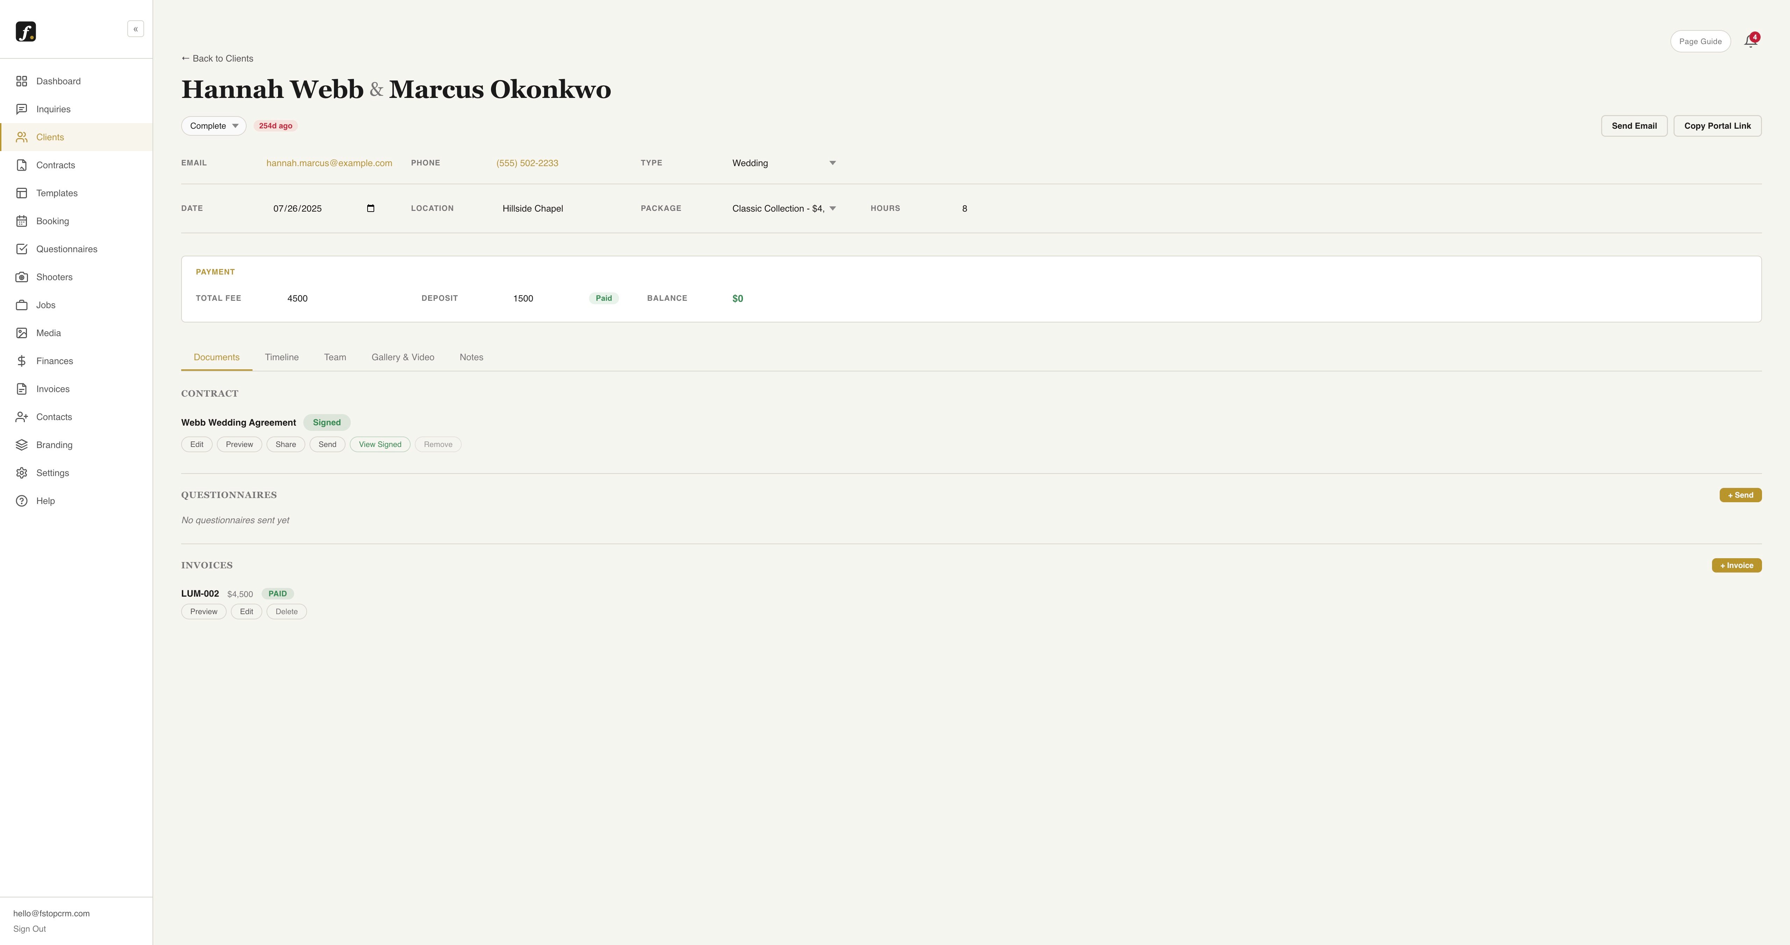Screen dimensions: 1790x945
Task: Open the Classic Collection package dropdown
Action: (x=783, y=208)
